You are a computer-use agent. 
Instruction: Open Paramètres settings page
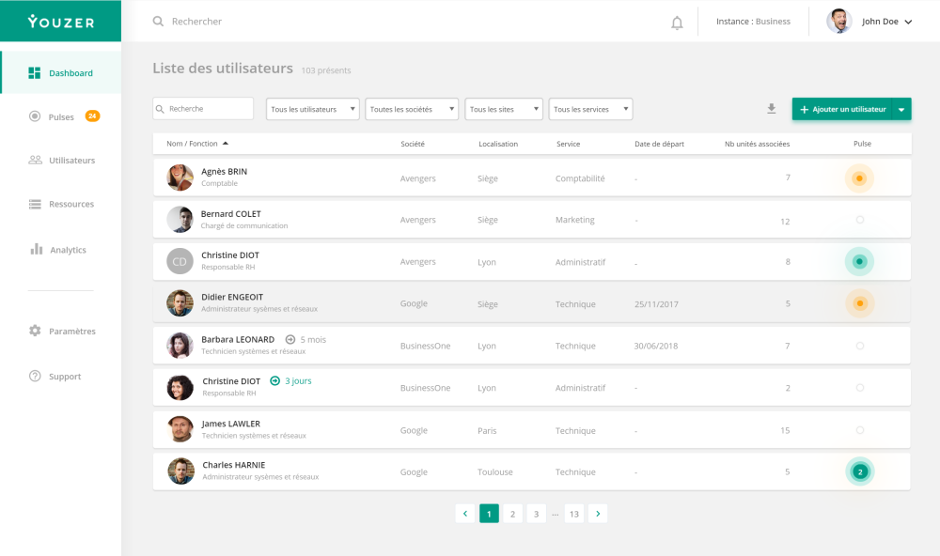click(71, 331)
